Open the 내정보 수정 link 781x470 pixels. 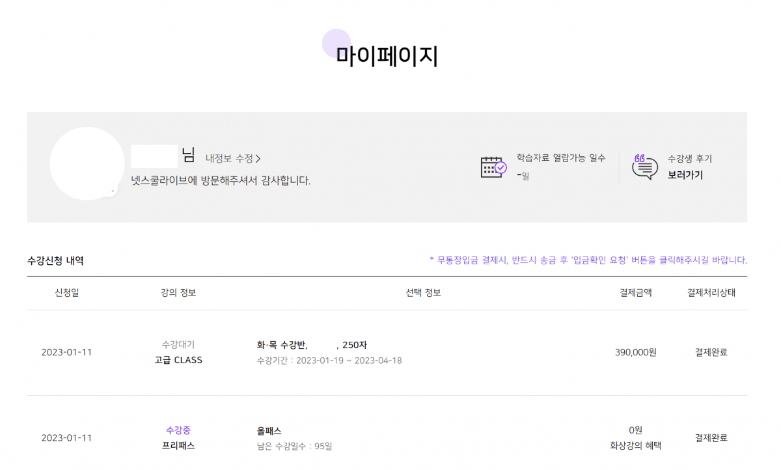tap(233, 158)
